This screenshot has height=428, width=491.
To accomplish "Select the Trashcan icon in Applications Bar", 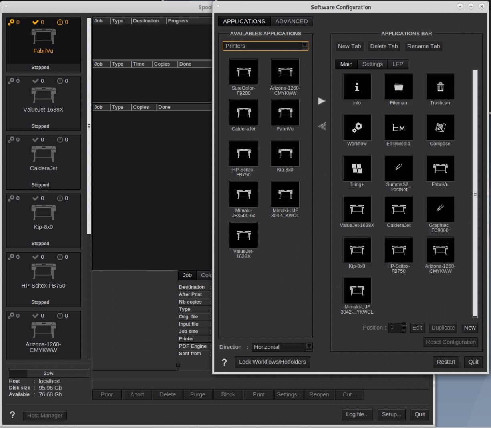I will [x=440, y=87].
